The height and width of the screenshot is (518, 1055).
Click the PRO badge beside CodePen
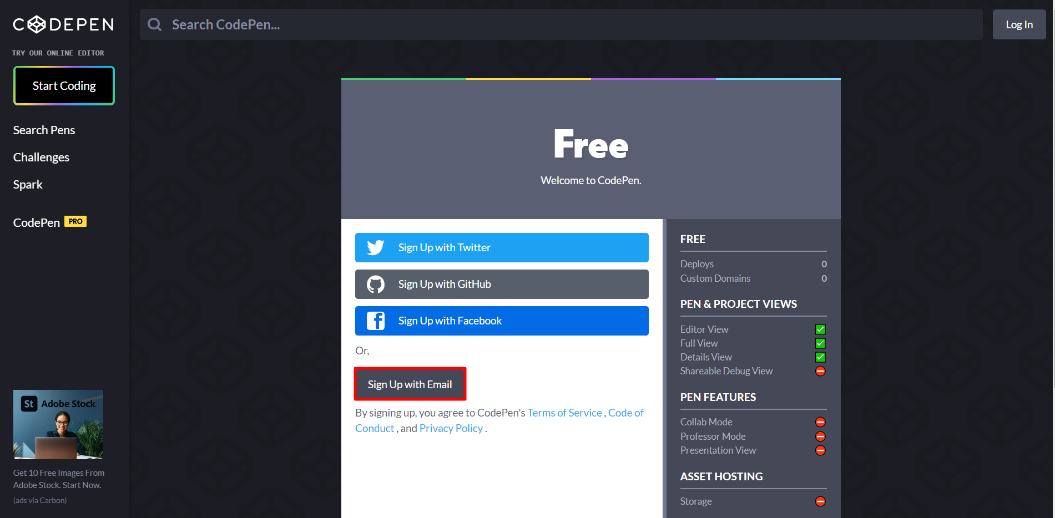(75, 221)
